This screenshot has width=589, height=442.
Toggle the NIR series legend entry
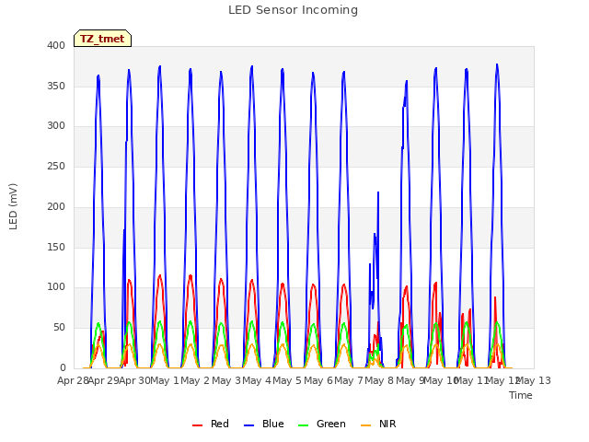pyautogui.click(x=378, y=424)
